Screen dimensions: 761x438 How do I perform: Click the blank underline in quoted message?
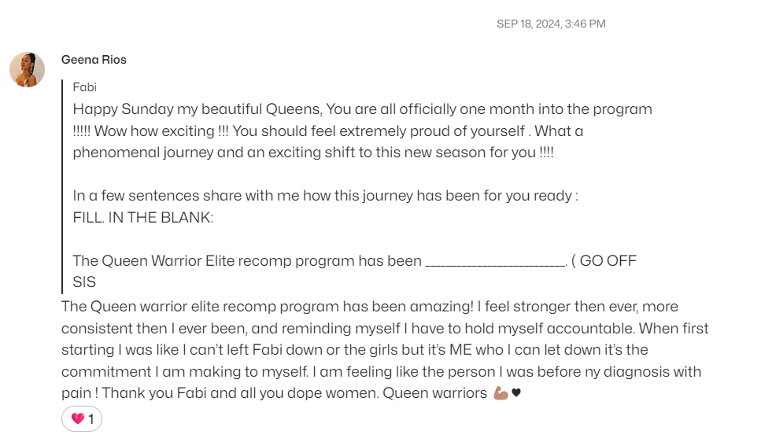496,262
